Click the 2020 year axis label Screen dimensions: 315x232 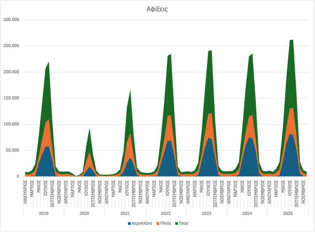tap(84, 213)
